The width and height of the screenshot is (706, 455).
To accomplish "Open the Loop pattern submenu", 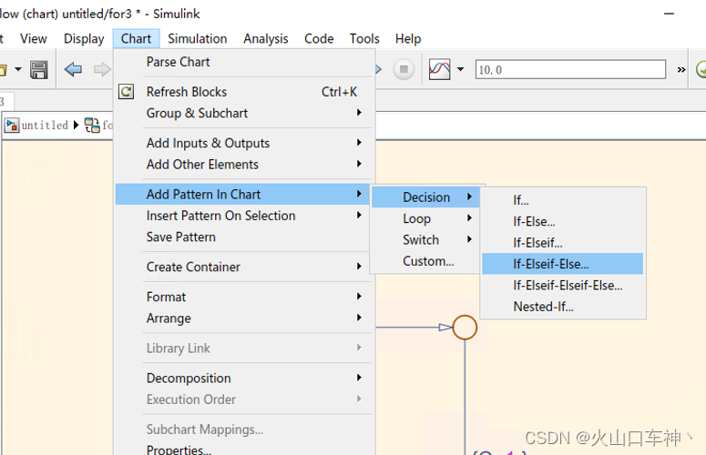I will (x=426, y=218).
